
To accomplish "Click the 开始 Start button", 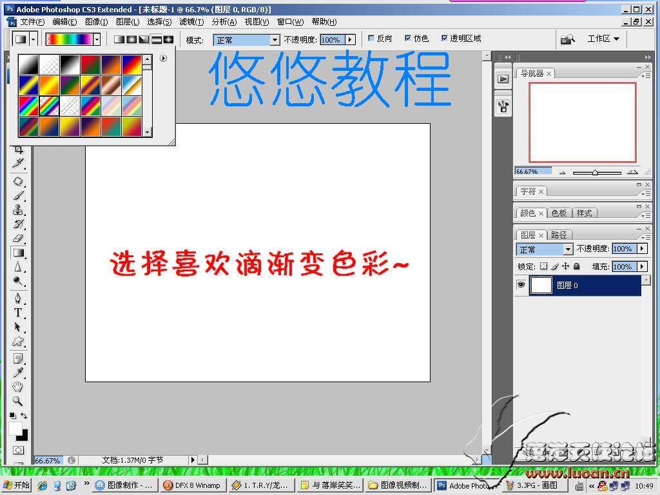I will (x=16, y=485).
